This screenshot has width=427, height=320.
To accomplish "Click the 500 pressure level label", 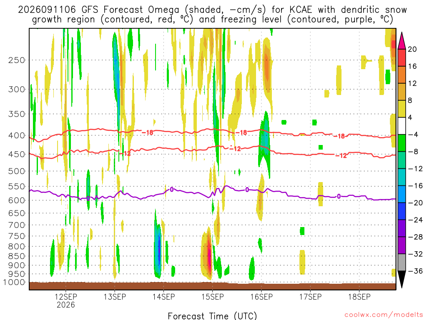I will point(17,171).
